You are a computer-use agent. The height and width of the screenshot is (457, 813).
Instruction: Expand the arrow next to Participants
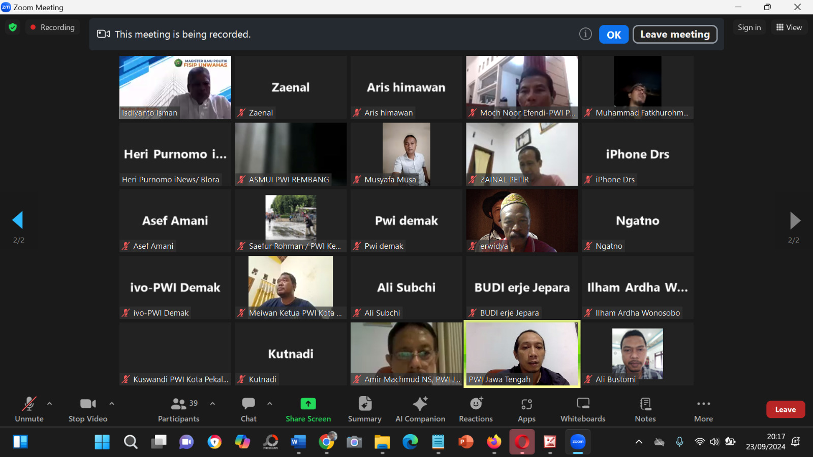click(212, 404)
